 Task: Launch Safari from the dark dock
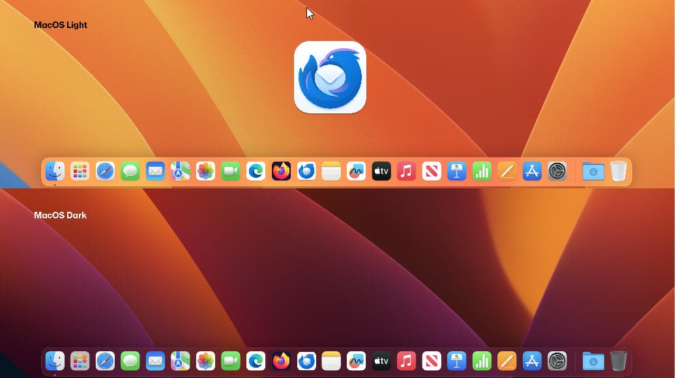pyautogui.click(x=105, y=361)
